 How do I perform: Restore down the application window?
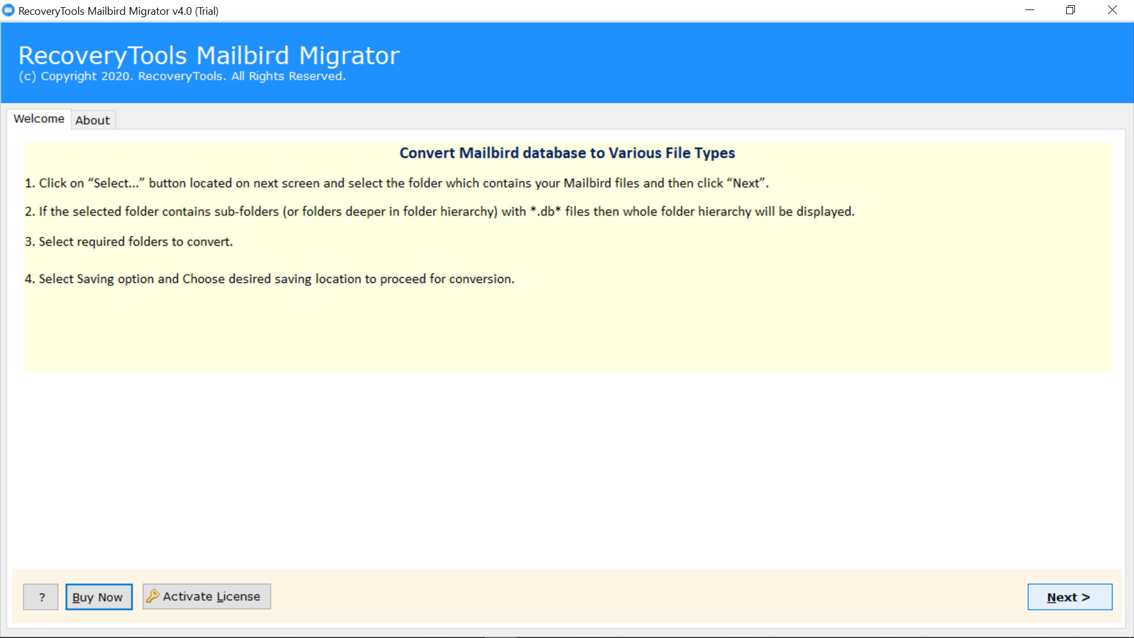point(1070,10)
